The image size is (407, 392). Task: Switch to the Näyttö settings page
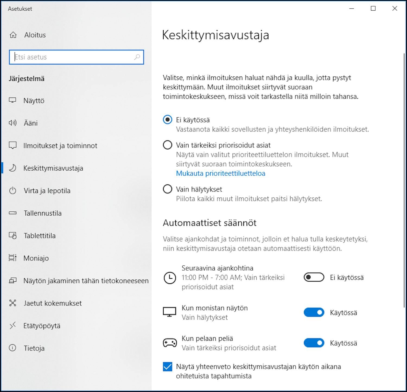(13, 101)
